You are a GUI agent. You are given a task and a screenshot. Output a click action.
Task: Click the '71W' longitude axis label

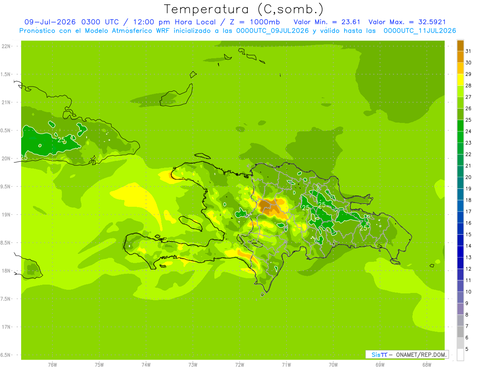pyautogui.click(x=286, y=365)
